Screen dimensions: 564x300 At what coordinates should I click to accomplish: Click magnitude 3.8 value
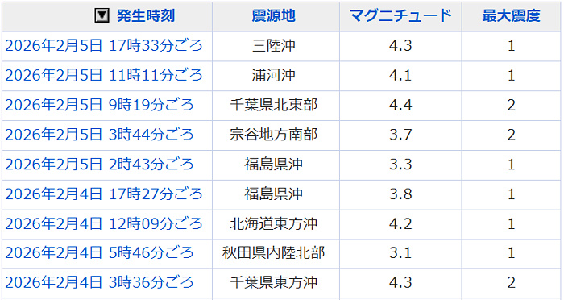pos(400,194)
